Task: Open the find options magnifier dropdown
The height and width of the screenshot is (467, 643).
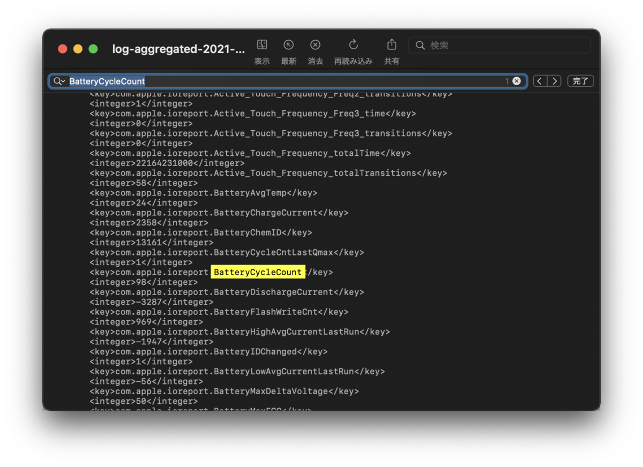Action: click(59, 81)
